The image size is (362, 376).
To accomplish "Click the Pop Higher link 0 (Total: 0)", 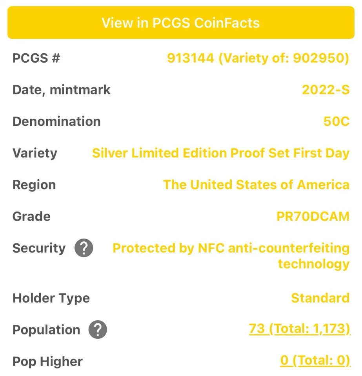I will point(316,360).
